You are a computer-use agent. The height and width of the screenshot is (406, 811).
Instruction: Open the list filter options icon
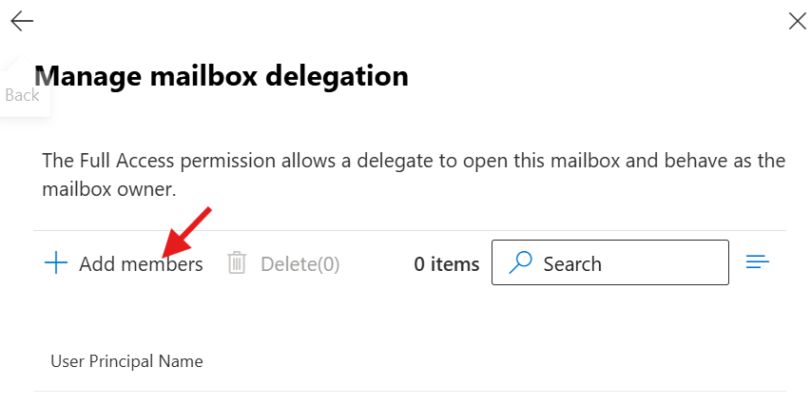757,262
